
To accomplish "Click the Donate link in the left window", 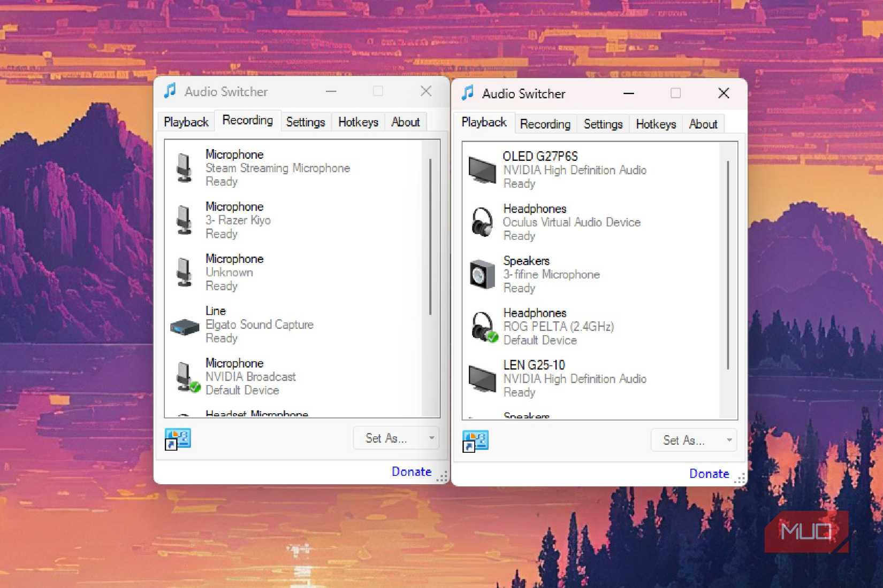I will (x=411, y=471).
